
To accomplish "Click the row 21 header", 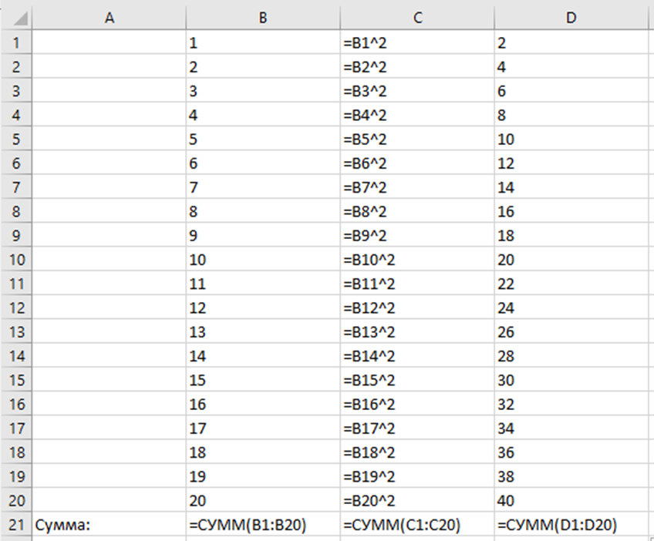I will [x=15, y=525].
